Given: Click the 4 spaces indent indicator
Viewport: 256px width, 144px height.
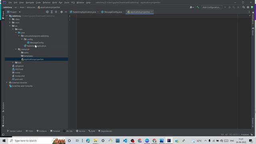Looking at the screenshot, I should coord(245,134).
